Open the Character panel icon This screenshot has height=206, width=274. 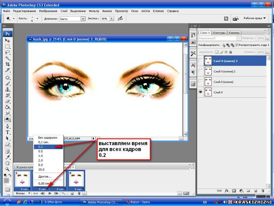(193, 66)
